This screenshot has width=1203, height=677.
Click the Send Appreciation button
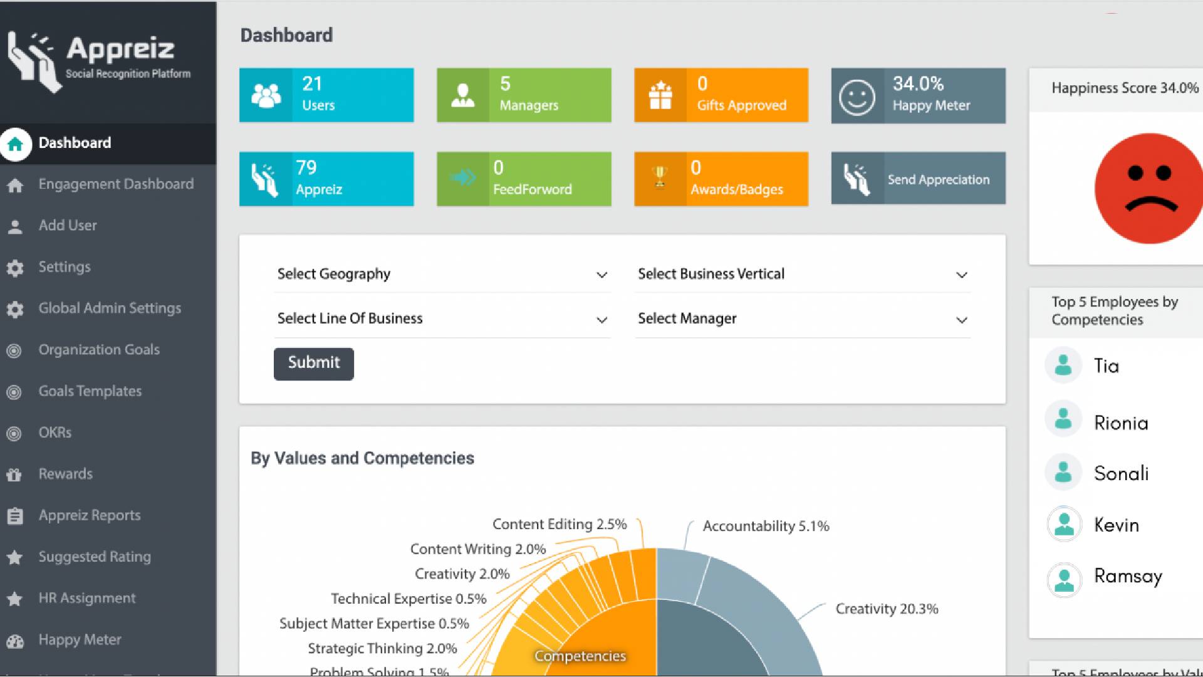pos(919,179)
